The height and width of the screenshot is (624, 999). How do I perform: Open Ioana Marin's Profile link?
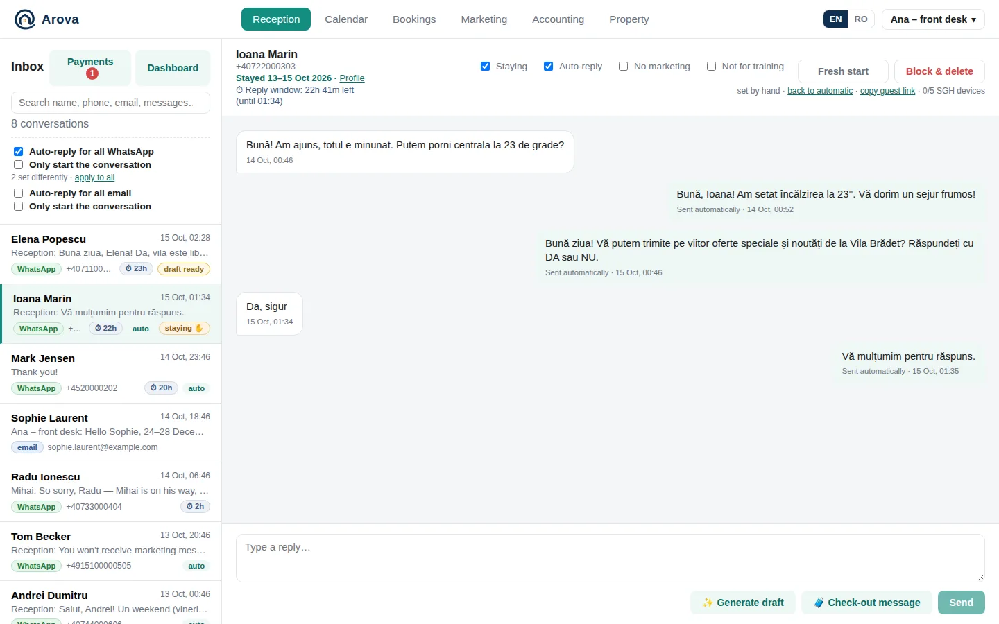[x=352, y=78]
